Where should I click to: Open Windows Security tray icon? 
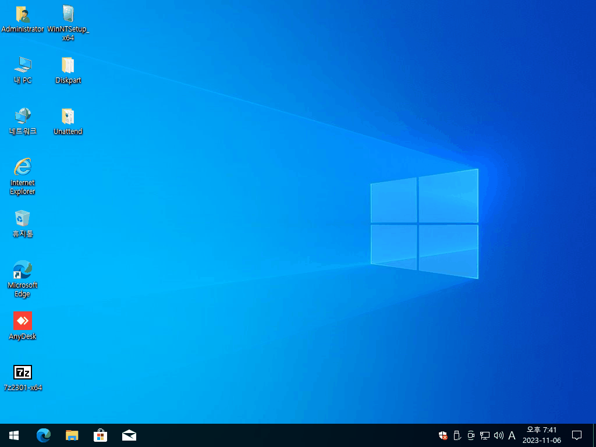pyautogui.click(x=443, y=435)
